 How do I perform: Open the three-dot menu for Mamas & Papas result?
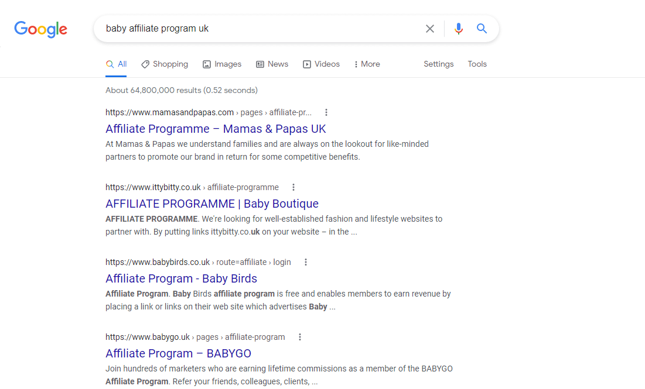pos(326,112)
